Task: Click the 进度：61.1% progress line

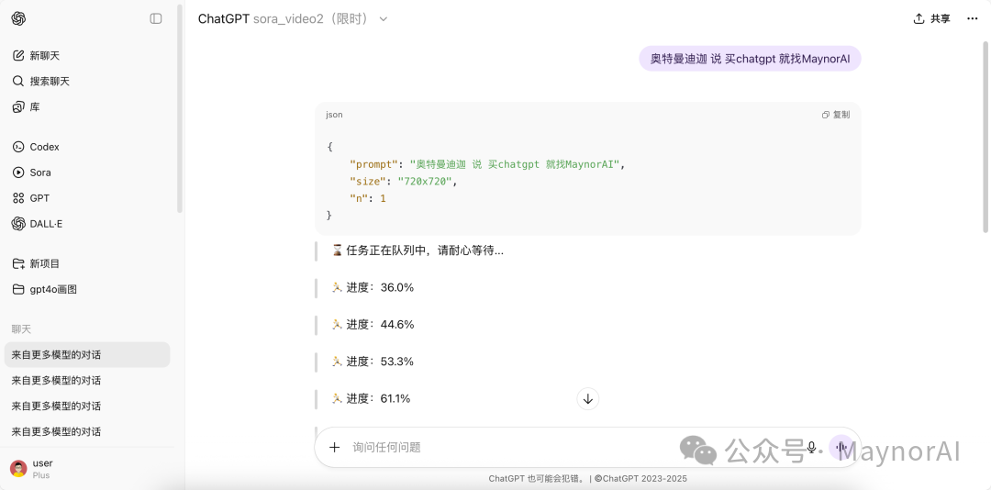Action: click(371, 398)
